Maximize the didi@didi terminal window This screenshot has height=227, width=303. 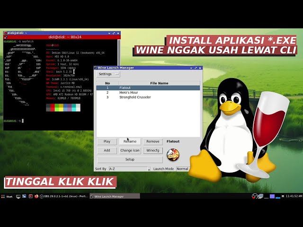(x=114, y=33)
